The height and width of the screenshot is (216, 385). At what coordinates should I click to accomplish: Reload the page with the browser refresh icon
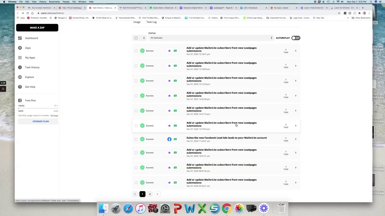click(x=27, y=13)
